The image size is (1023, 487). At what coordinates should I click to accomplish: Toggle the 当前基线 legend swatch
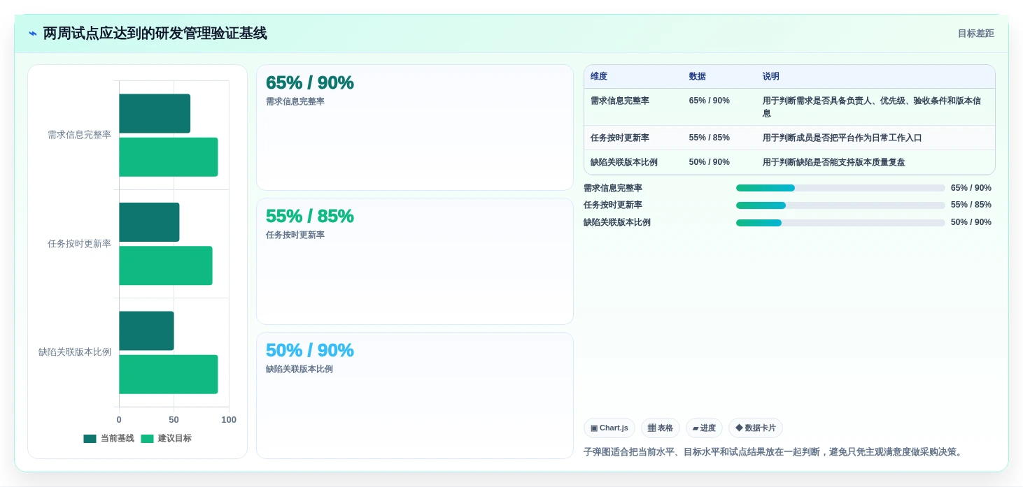[x=90, y=439]
